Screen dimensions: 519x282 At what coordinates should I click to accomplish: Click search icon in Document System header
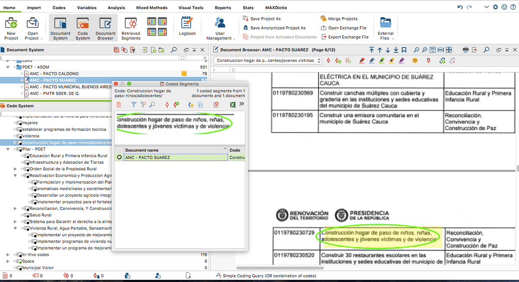[x=173, y=50]
